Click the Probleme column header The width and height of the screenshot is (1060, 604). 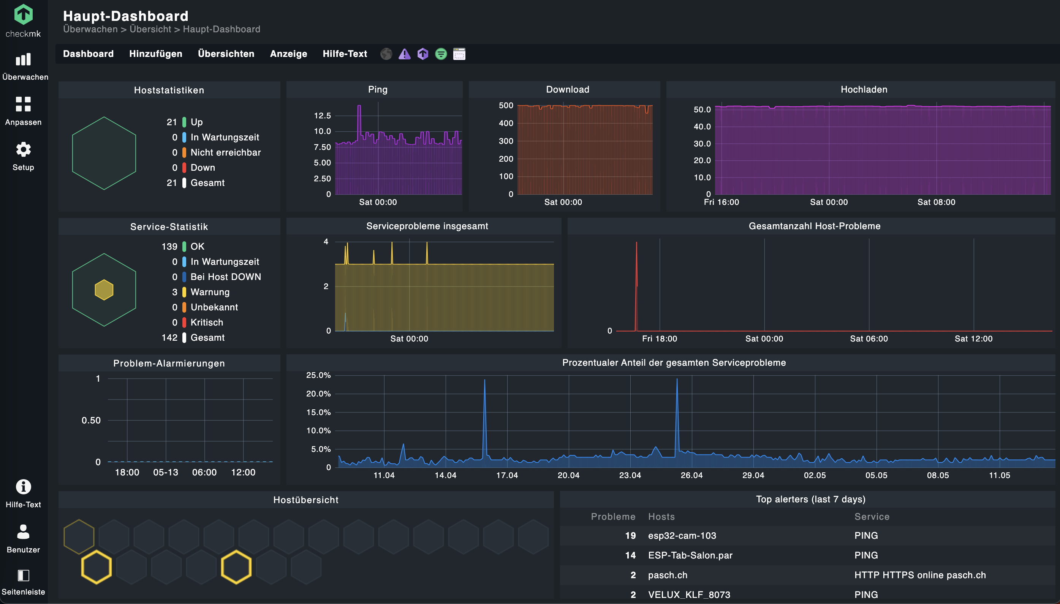click(x=613, y=517)
